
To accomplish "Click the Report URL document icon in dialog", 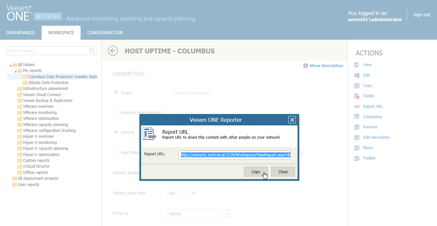I will point(150,134).
